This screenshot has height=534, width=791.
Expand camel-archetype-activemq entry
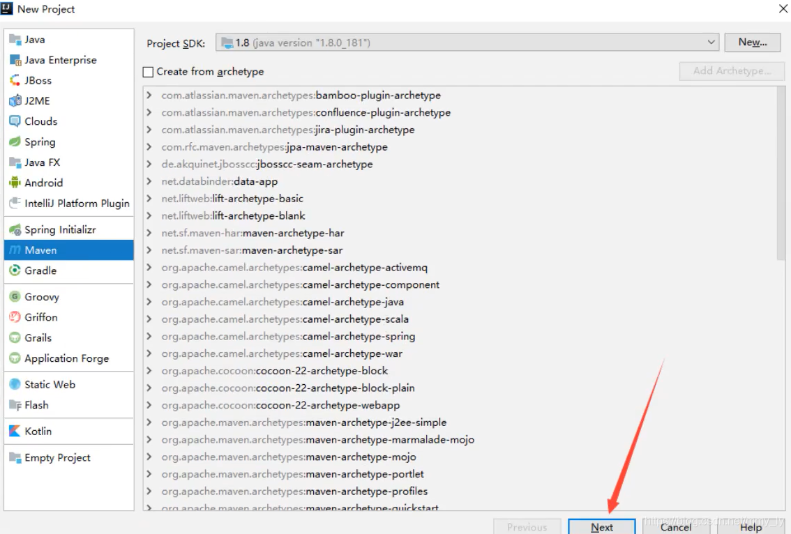[x=149, y=267]
